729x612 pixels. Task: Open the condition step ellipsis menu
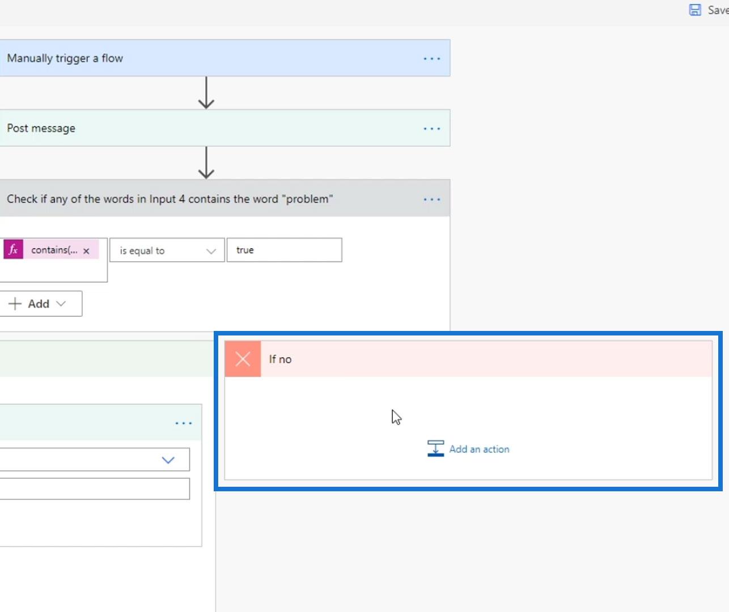coord(431,199)
